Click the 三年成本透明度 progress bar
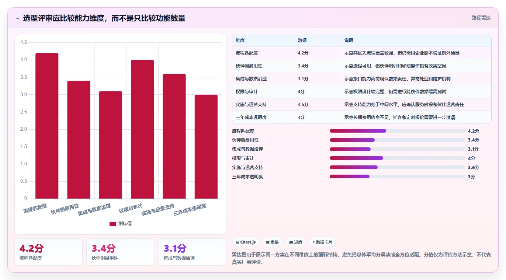Image resolution: width=506 pixels, height=280 pixels. (x=397, y=177)
